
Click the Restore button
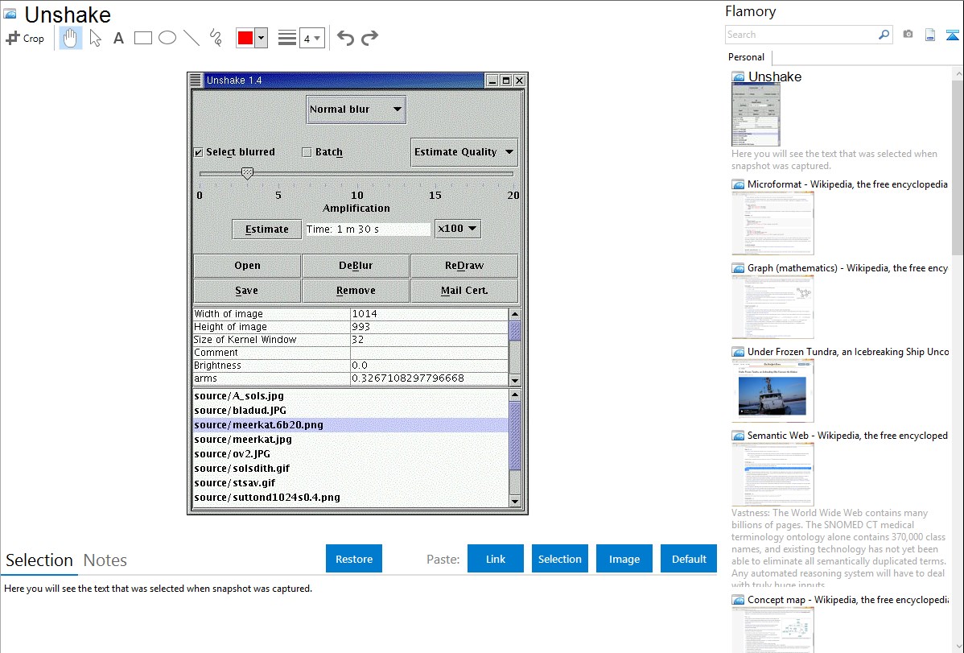(x=354, y=559)
